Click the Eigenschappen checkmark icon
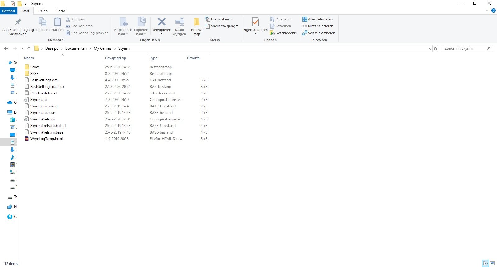The image size is (497, 267). pyautogui.click(x=255, y=22)
